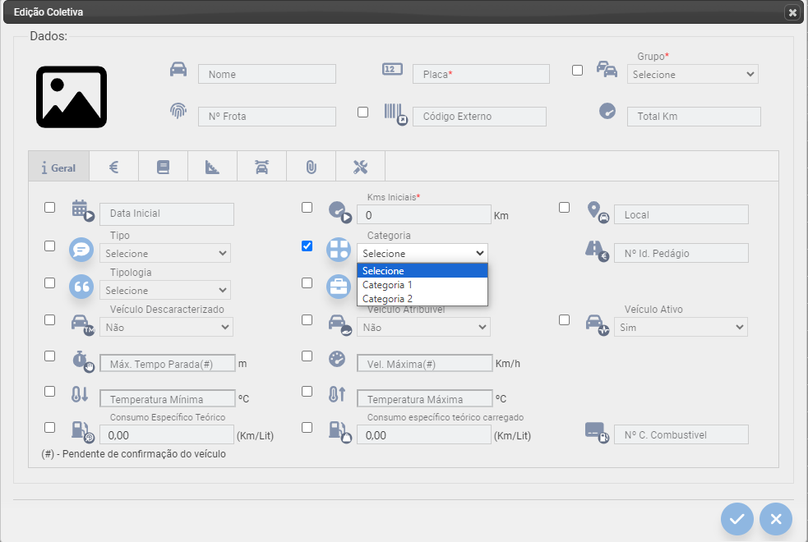
Task: Switch to the Geral tab
Action: 58,168
